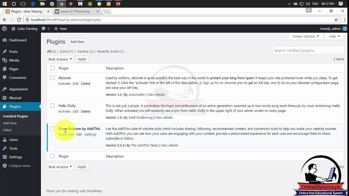Viewport: 349px width, 196px height.
Task: Open The AddThis Team author link
Action: point(145,145)
